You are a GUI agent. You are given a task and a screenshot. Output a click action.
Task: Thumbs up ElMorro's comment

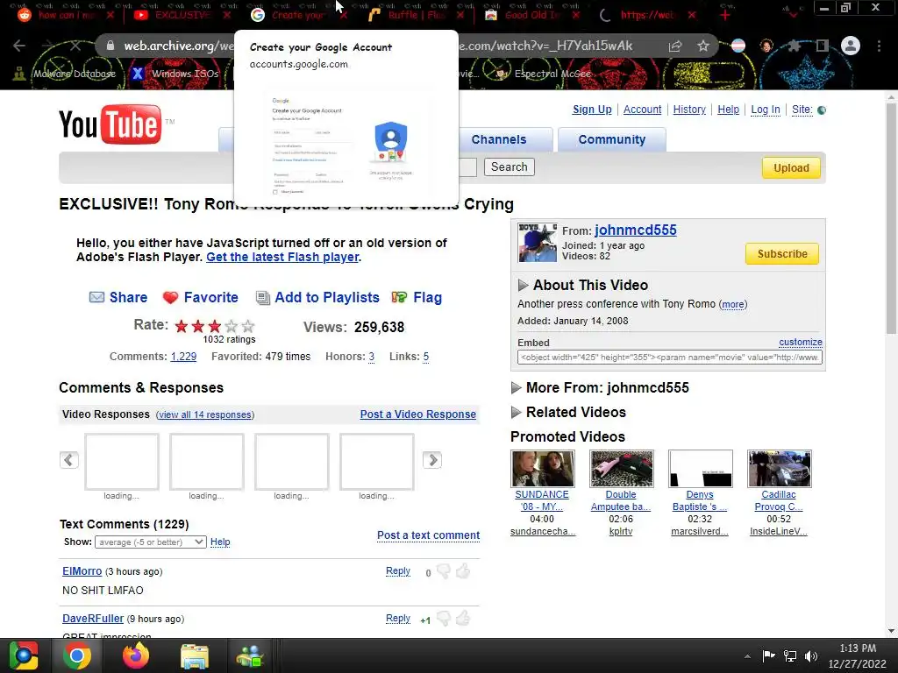pyautogui.click(x=463, y=570)
